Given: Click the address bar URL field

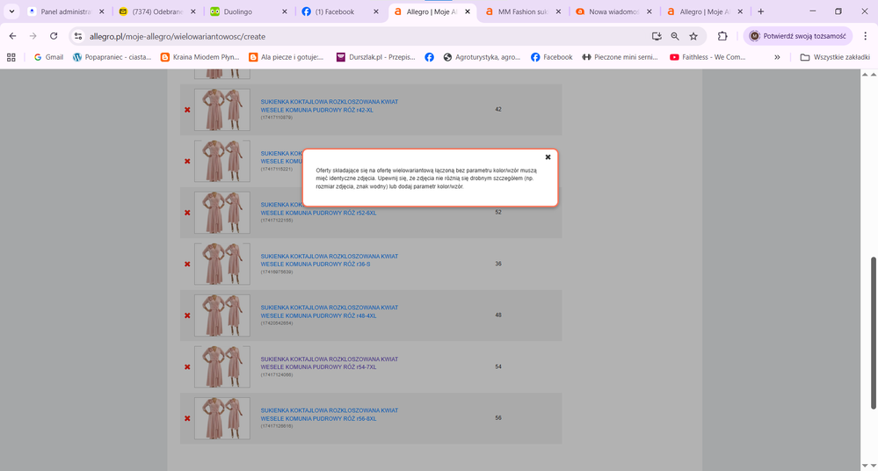Looking at the screenshot, I should coord(352,36).
